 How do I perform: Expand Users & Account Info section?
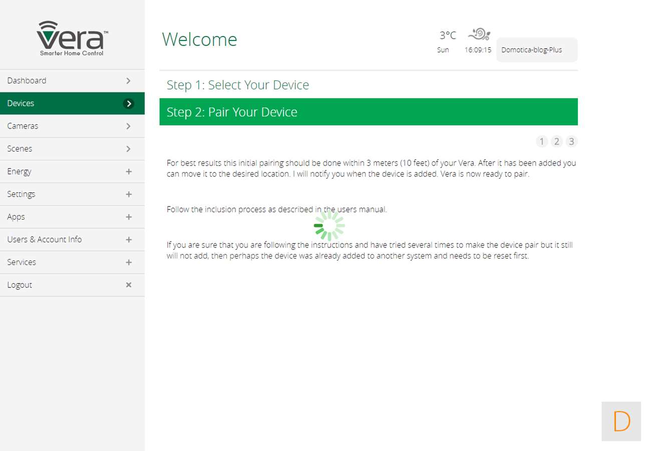129,240
